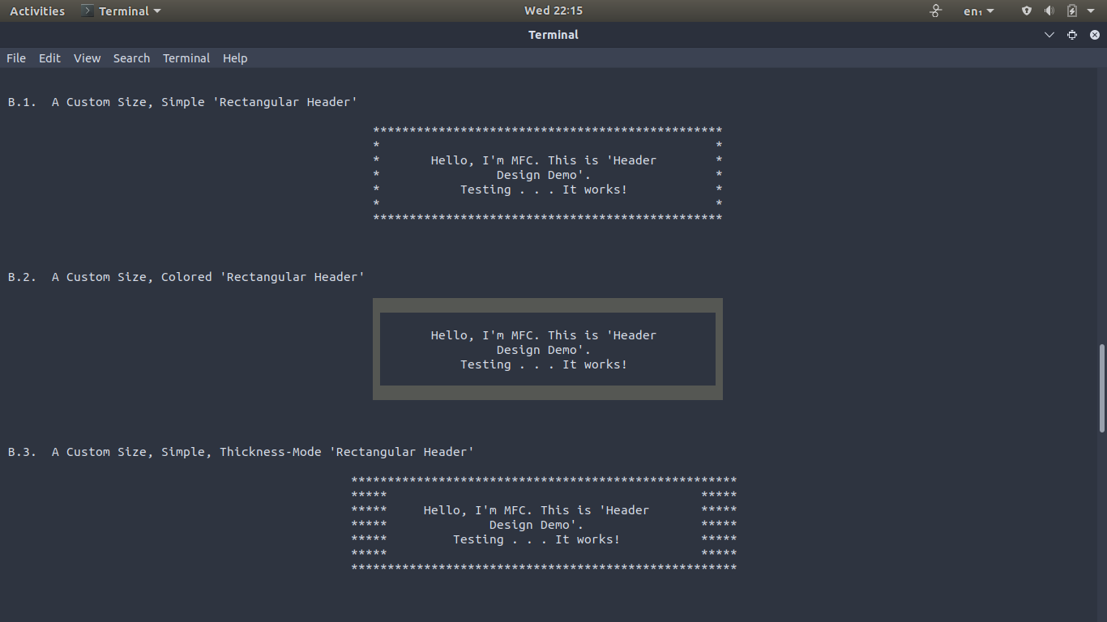Viewport: 1107px width, 622px height.
Task: Click Activities in the top bar
Action: pos(36,11)
